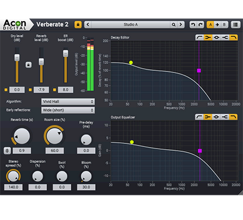Edit the Reverb time value 0.9
Viewport: 243px width, 220px height.
22,151
